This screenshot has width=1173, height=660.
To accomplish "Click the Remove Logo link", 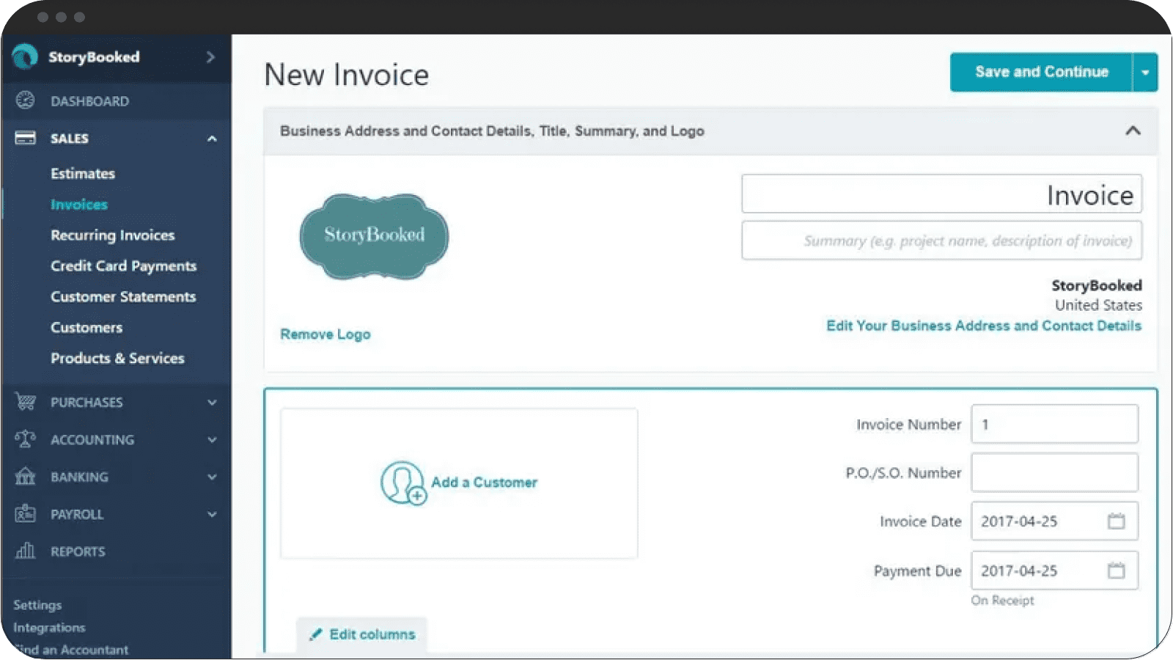I will [326, 334].
